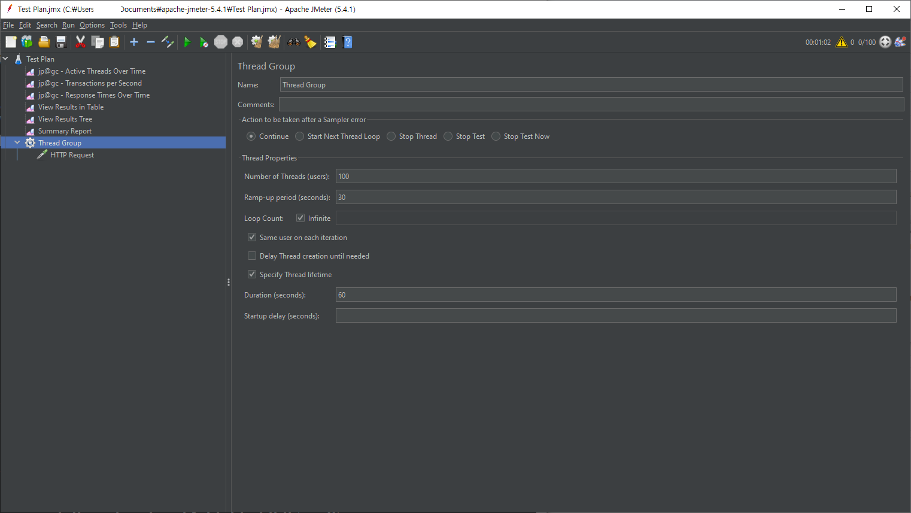Image resolution: width=911 pixels, height=513 pixels.
Task: Save the test plan with floppy icon
Action: pyautogui.click(x=60, y=42)
